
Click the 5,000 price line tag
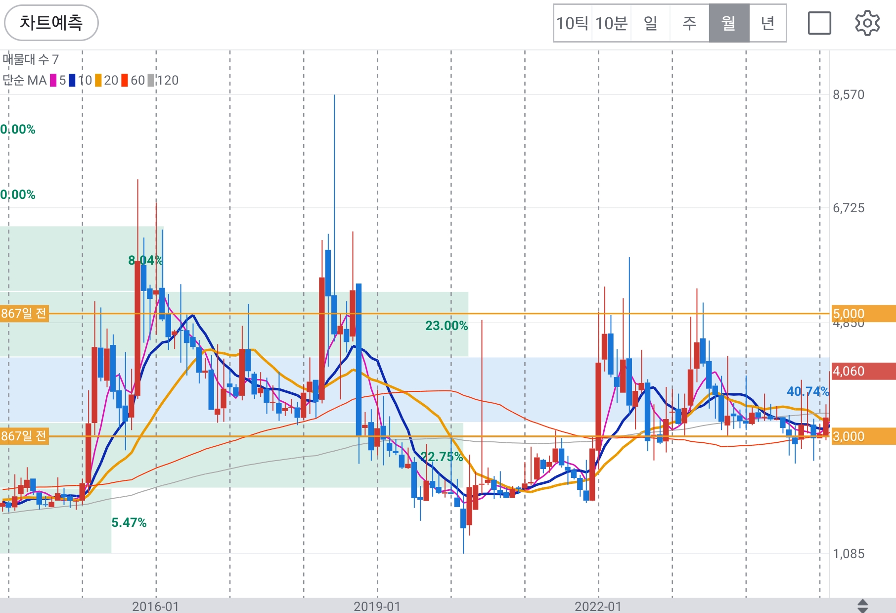[x=863, y=314]
